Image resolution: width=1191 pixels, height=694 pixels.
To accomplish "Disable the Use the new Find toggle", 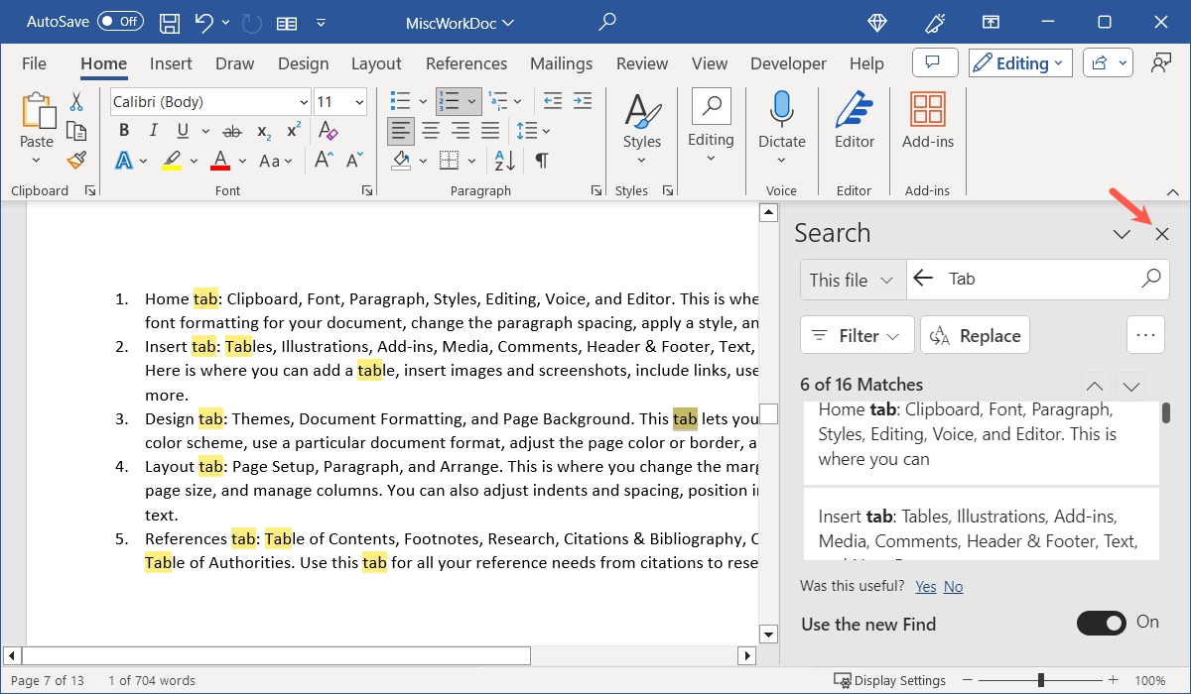I will (x=1102, y=624).
